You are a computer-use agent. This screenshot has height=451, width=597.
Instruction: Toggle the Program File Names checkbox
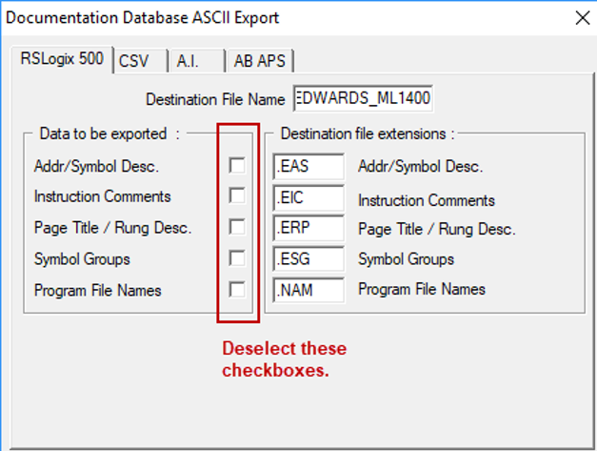pos(237,290)
